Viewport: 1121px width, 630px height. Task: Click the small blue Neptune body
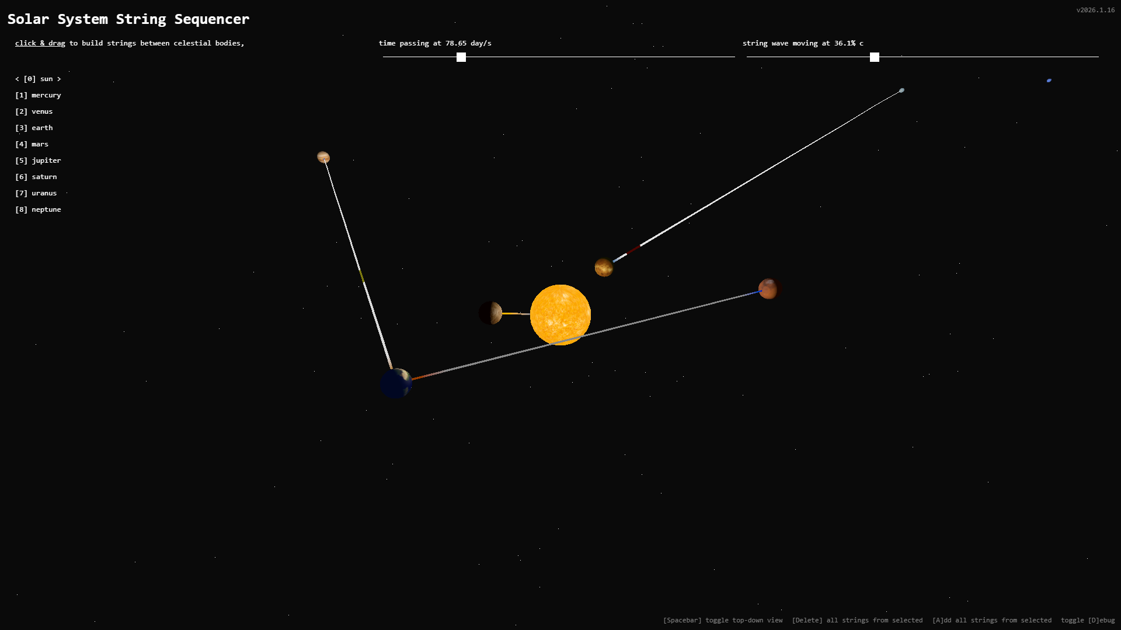click(x=1049, y=80)
